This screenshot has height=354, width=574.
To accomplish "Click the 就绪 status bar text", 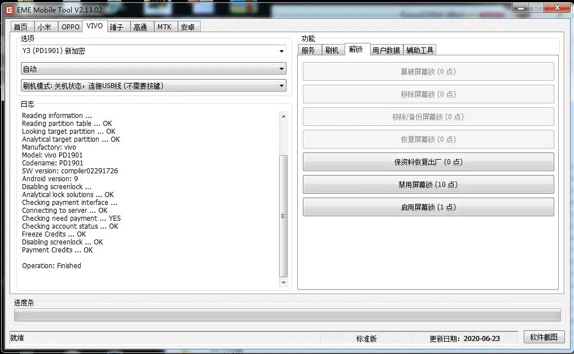I will (17, 338).
